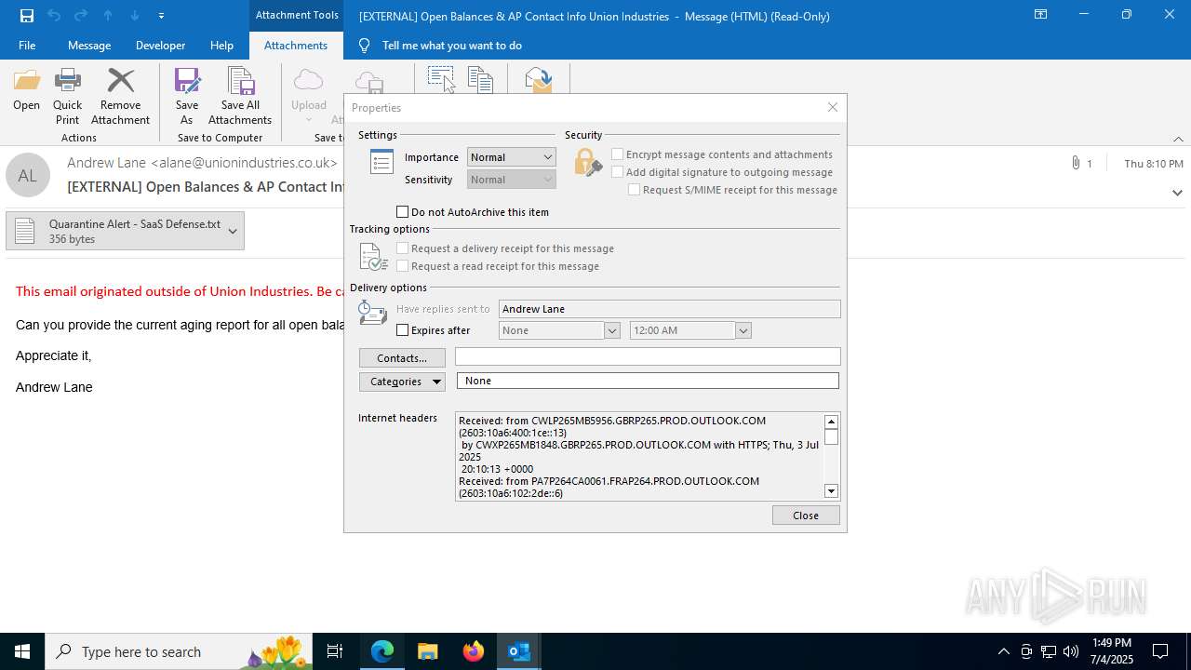
Task: Click the Undo icon in the title bar
Action: (x=54, y=15)
